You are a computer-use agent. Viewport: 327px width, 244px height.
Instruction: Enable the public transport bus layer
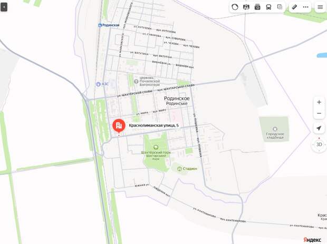click(x=268, y=7)
